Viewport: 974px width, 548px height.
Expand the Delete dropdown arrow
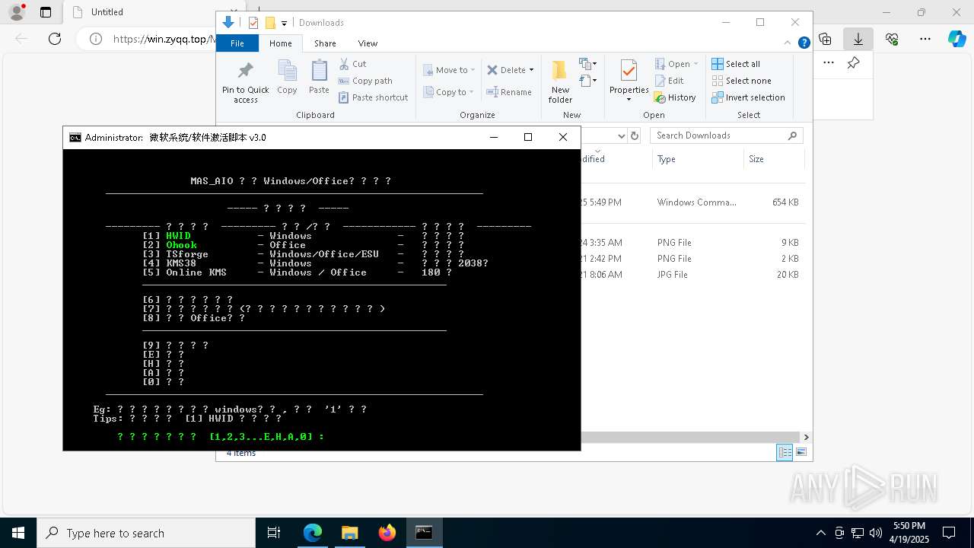(x=531, y=70)
